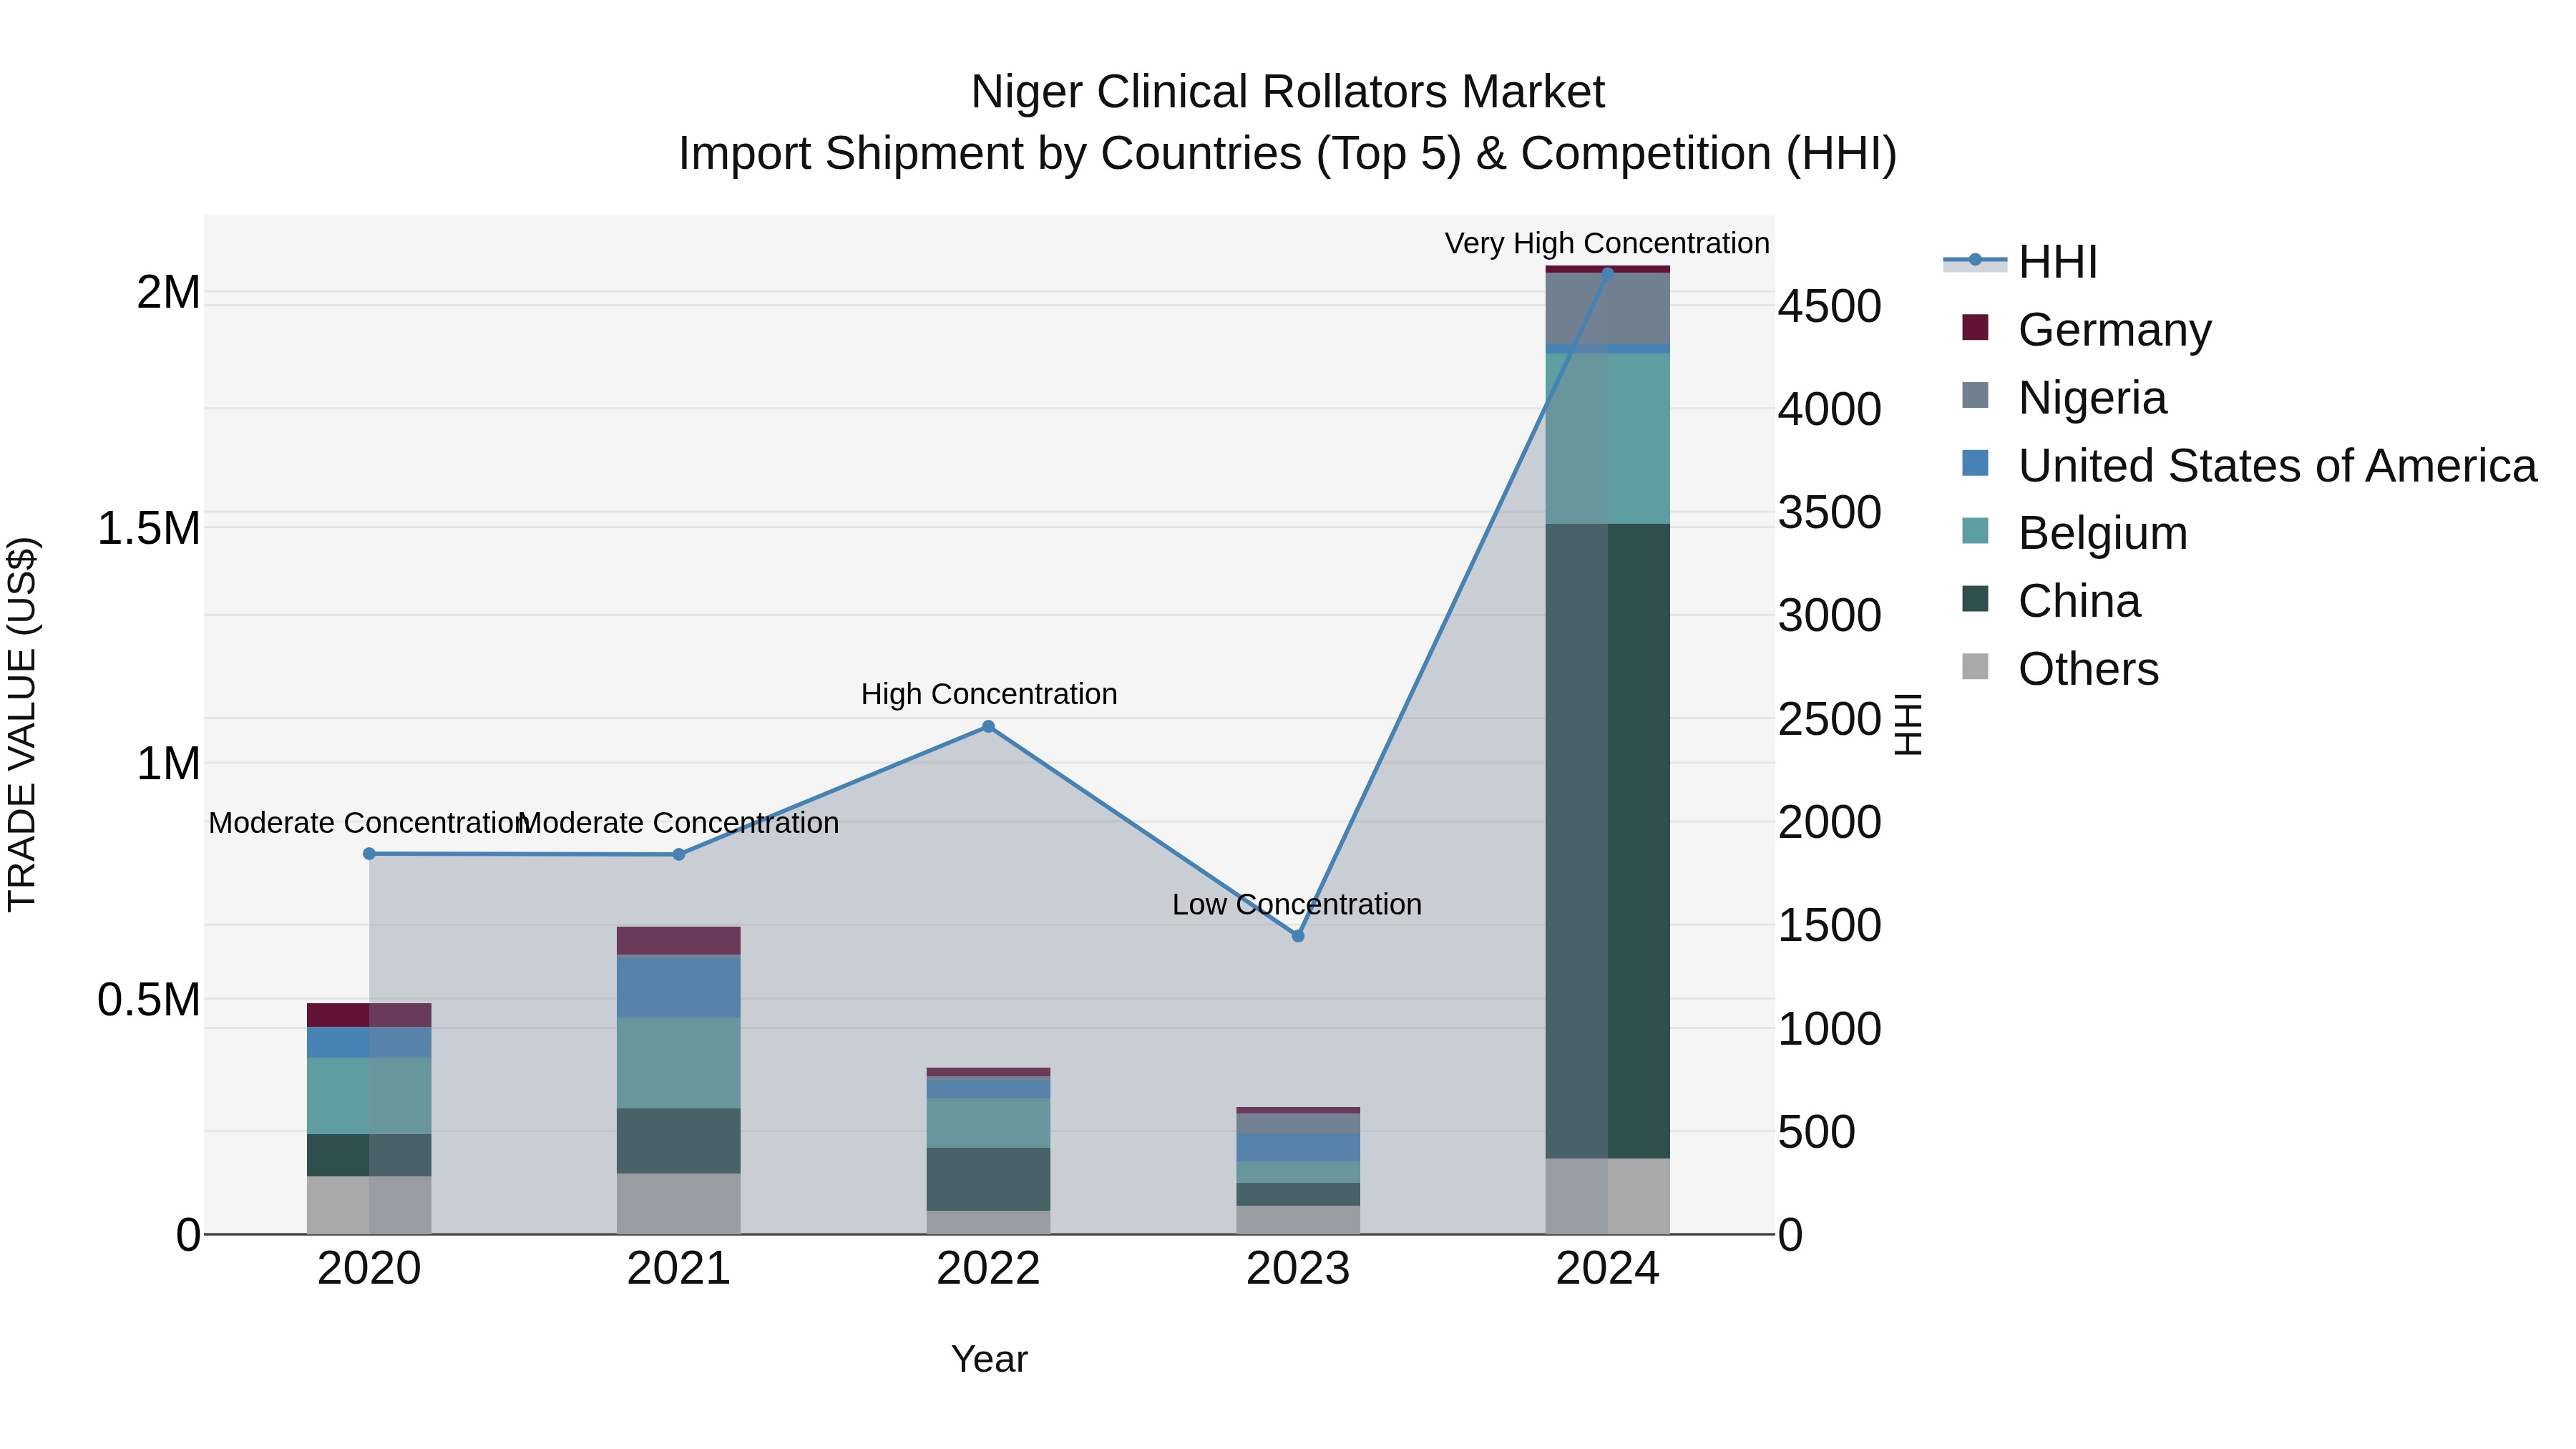Toggle the HHI line legend entry
Viewport: 2576px width, 1449px height.
[2020, 262]
